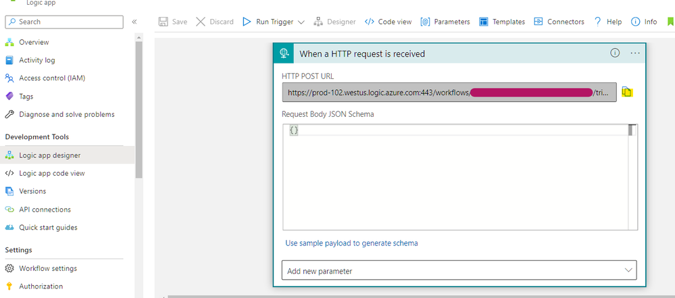
Task: Click the HTTP trigger globe icon
Action: (x=284, y=53)
